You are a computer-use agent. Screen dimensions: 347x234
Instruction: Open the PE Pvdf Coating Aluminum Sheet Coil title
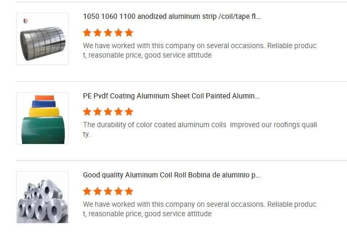click(171, 96)
